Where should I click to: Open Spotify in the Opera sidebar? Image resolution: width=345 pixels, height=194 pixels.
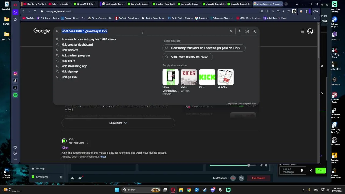(15, 95)
